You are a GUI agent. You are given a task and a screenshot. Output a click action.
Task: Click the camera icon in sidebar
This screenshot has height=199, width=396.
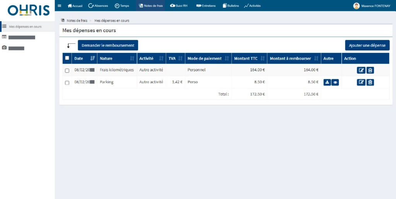point(4,48)
